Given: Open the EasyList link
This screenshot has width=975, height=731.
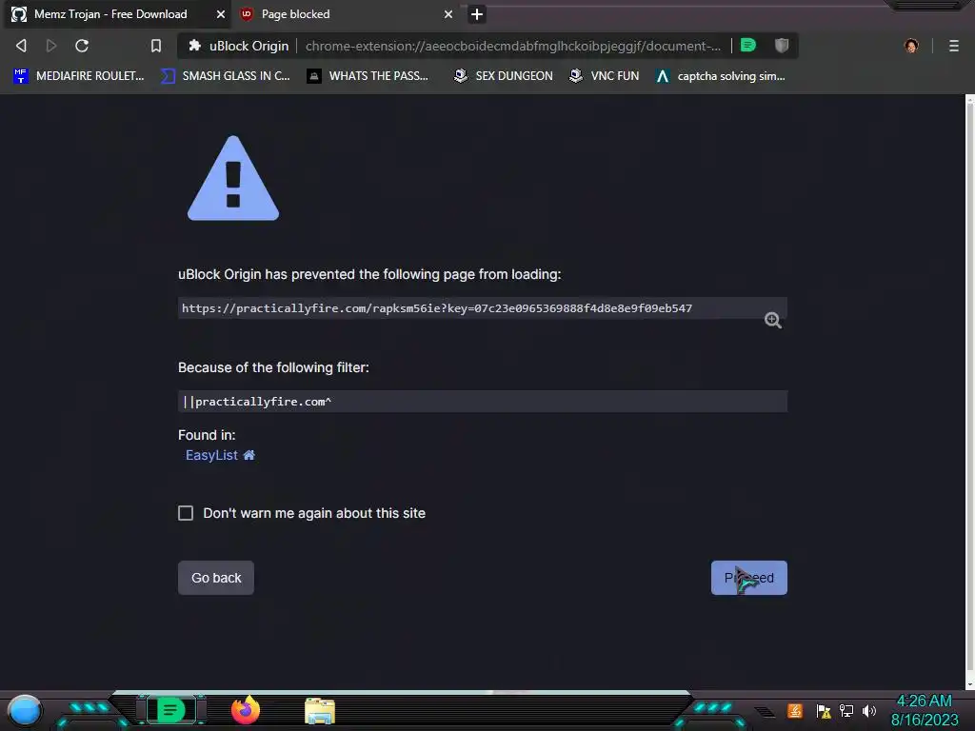Looking at the screenshot, I should (211, 455).
